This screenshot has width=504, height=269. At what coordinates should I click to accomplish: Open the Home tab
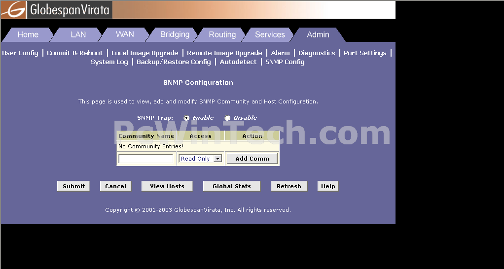point(28,34)
